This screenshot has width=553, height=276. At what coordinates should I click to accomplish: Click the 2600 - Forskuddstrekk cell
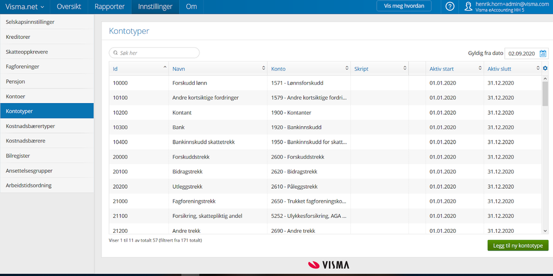309,157
